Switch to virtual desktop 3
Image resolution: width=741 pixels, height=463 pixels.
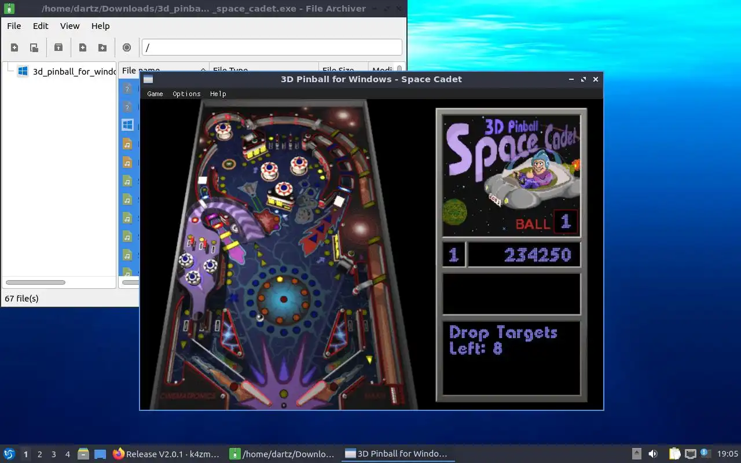pos(54,454)
